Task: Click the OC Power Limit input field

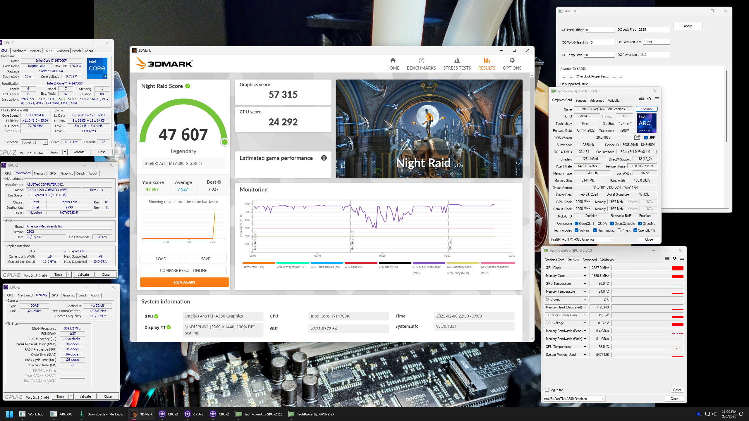Action: [x=655, y=55]
